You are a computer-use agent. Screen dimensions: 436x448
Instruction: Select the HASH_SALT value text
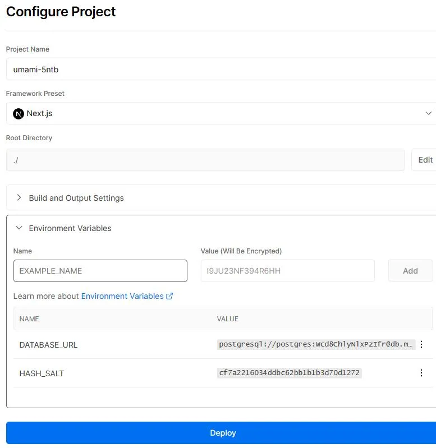289,373
